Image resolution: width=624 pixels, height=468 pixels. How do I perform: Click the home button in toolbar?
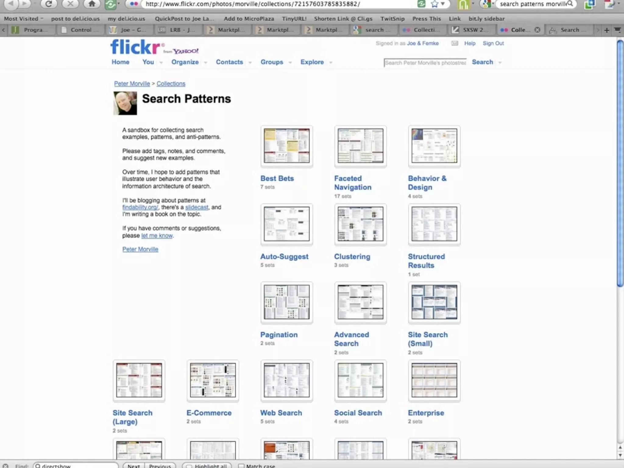(91, 4)
